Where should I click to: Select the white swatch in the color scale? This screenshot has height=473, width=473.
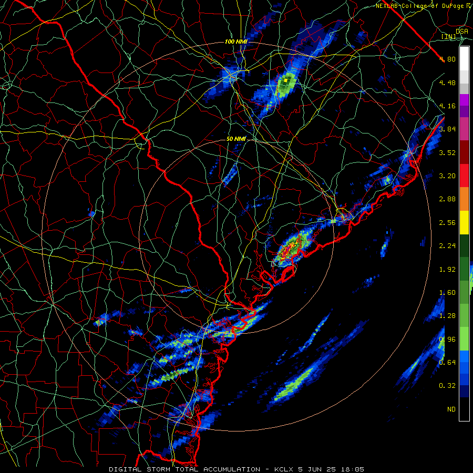click(x=464, y=59)
